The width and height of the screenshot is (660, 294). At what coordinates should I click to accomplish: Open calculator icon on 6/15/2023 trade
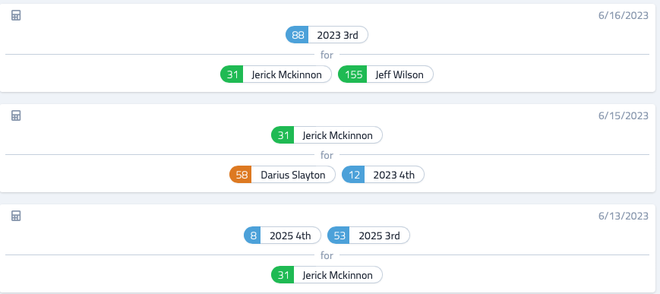16,115
